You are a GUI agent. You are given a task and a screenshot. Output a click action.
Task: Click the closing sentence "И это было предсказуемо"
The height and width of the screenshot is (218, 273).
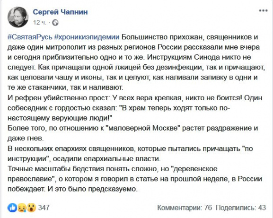pyautogui.click(x=93, y=189)
